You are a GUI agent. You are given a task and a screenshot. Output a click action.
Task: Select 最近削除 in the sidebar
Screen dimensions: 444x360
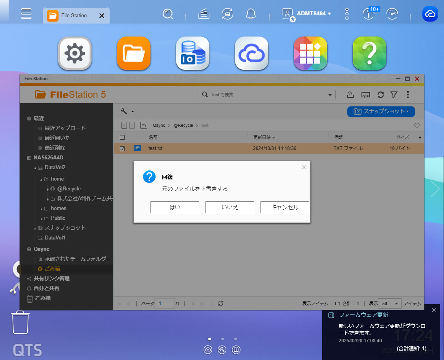click(55, 148)
